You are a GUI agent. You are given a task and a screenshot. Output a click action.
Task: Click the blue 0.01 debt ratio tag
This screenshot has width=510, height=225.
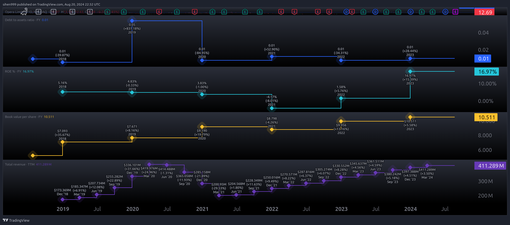[x=483, y=59]
